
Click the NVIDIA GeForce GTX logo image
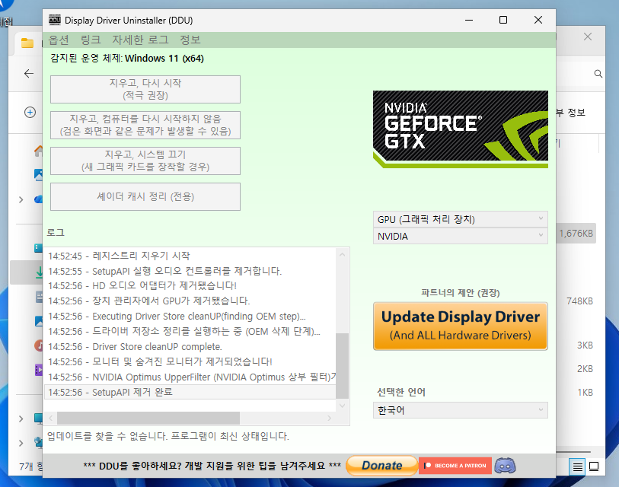coord(461,129)
